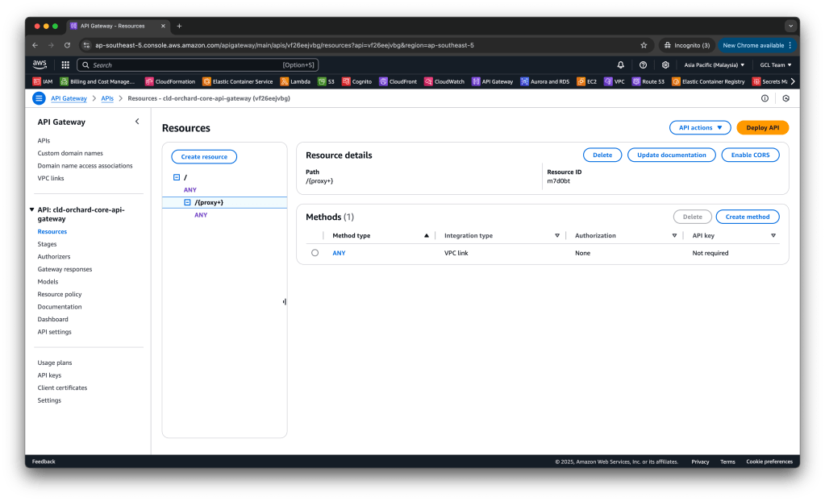Open the AWS support help icon
This screenshot has height=501, width=825.
643,65
